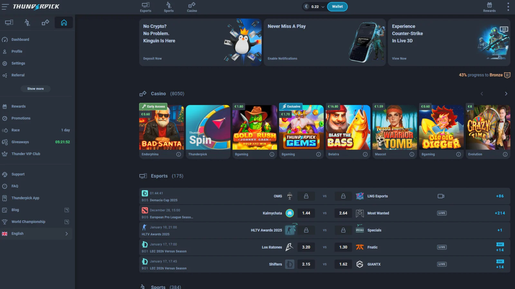The height and width of the screenshot is (289, 515).
Task: Open Esports from the top navigation
Action: click(x=145, y=7)
